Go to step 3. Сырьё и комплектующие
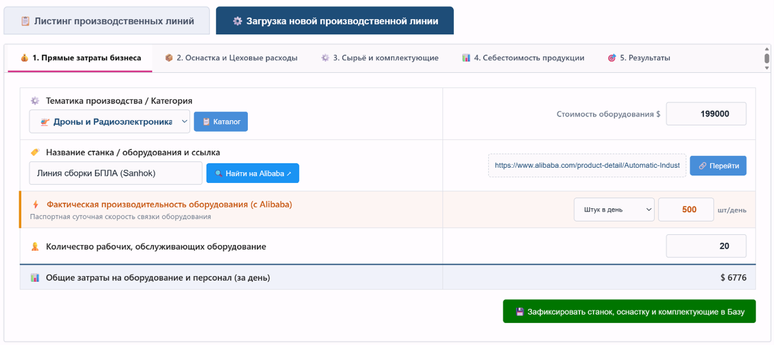This screenshot has width=774, height=345. click(379, 58)
